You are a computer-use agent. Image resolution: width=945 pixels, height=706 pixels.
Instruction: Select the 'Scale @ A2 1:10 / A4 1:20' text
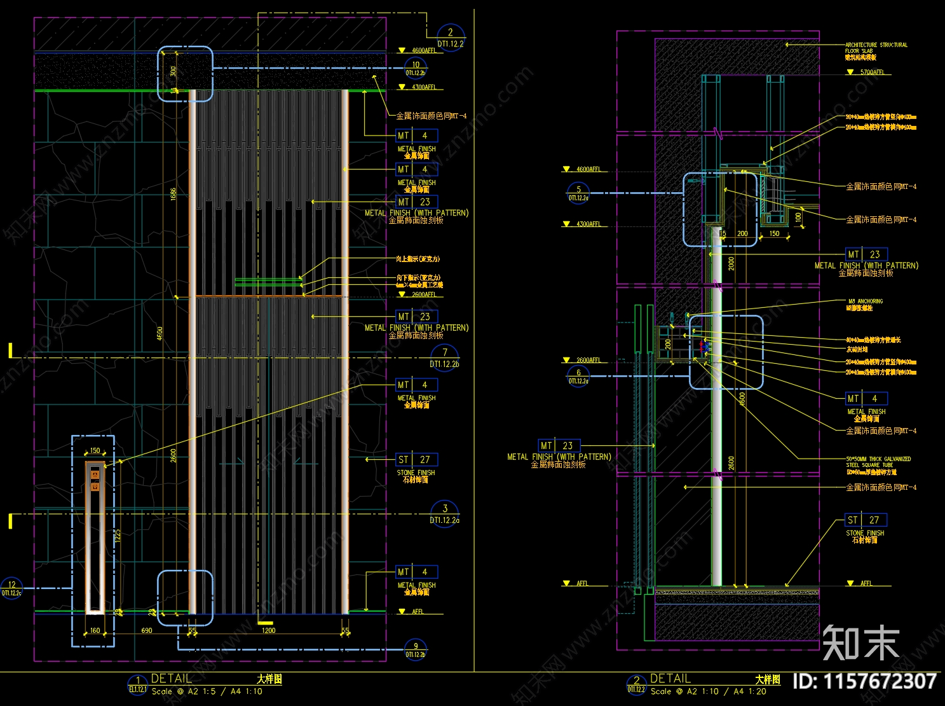(708, 691)
